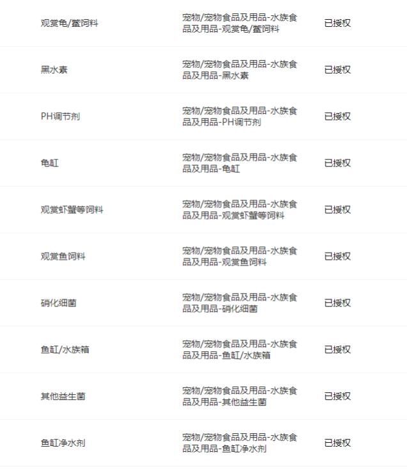The height and width of the screenshot is (469, 407).
Task: Click 已授权 status for 鱼缸净水剂
Action: [337, 443]
